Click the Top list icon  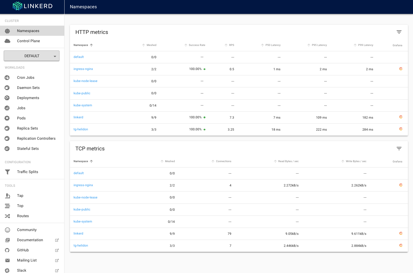click(x=7, y=206)
